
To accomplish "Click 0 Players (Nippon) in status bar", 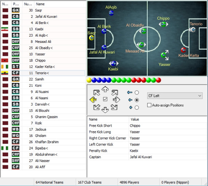I will coord(175,182).
